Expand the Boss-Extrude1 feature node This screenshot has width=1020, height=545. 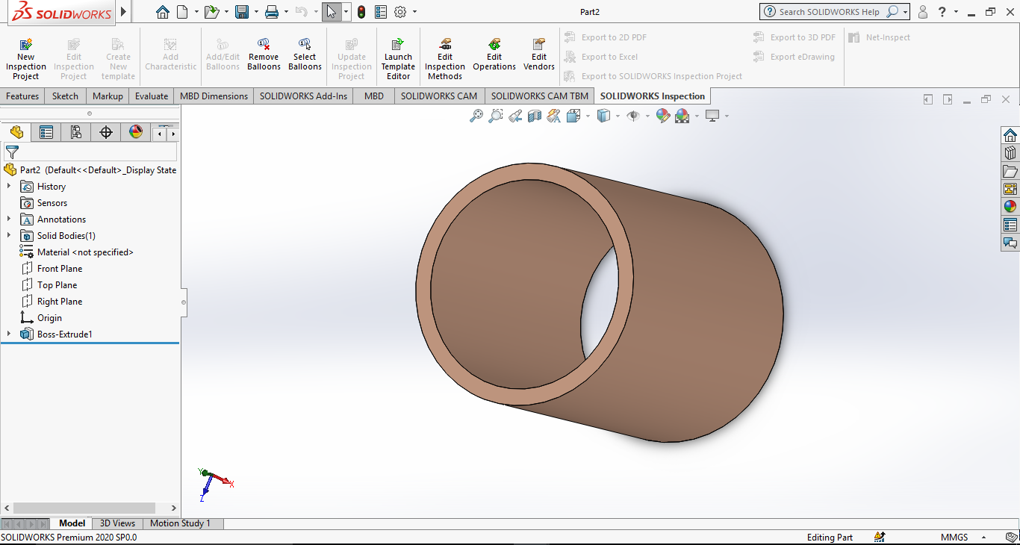pos(9,334)
